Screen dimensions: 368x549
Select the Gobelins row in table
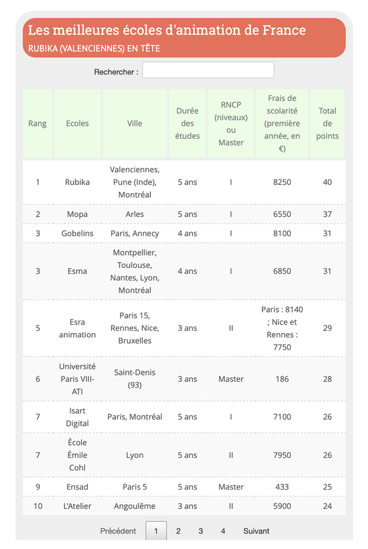[x=77, y=233]
